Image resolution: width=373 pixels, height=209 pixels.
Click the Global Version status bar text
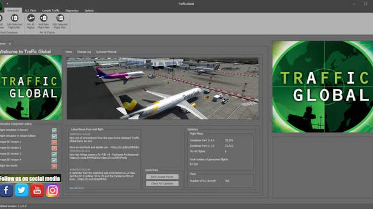pyautogui.click(x=13, y=206)
